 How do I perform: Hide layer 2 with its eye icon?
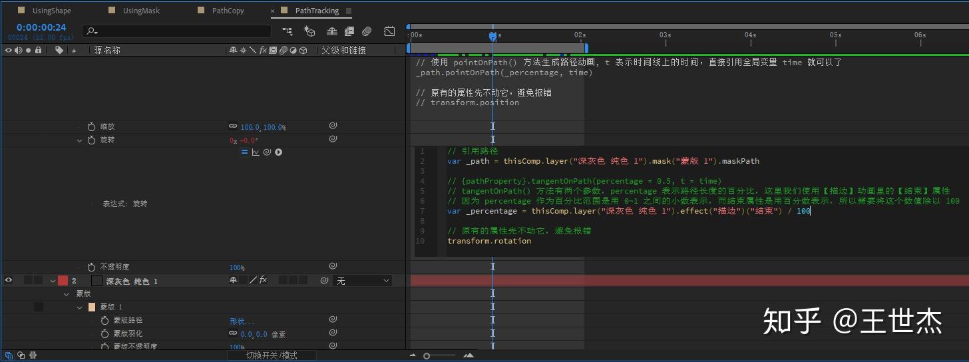[9, 281]
